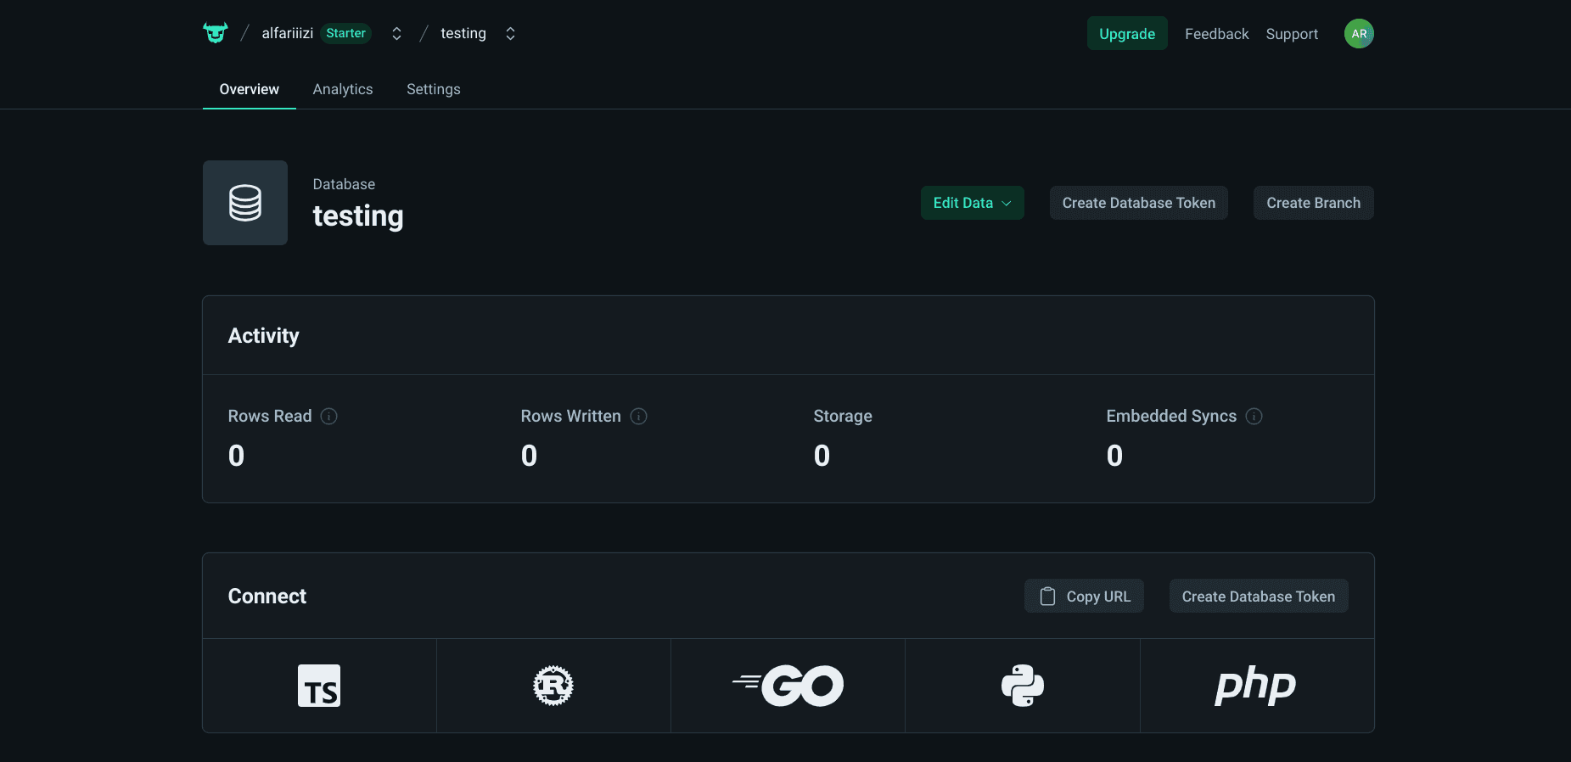Click the testing breadcrumb link

tap(463, 33)
